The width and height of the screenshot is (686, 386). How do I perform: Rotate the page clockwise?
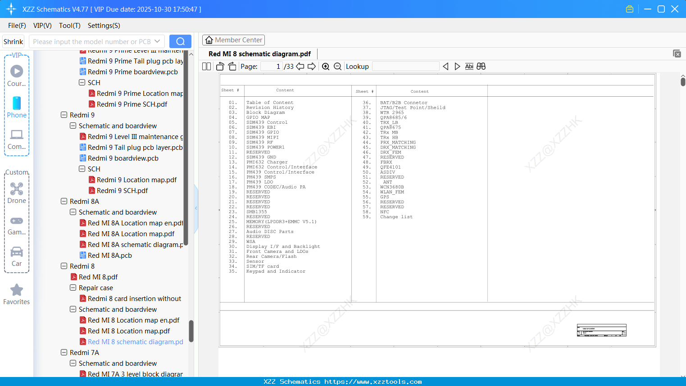pos(232,67)
